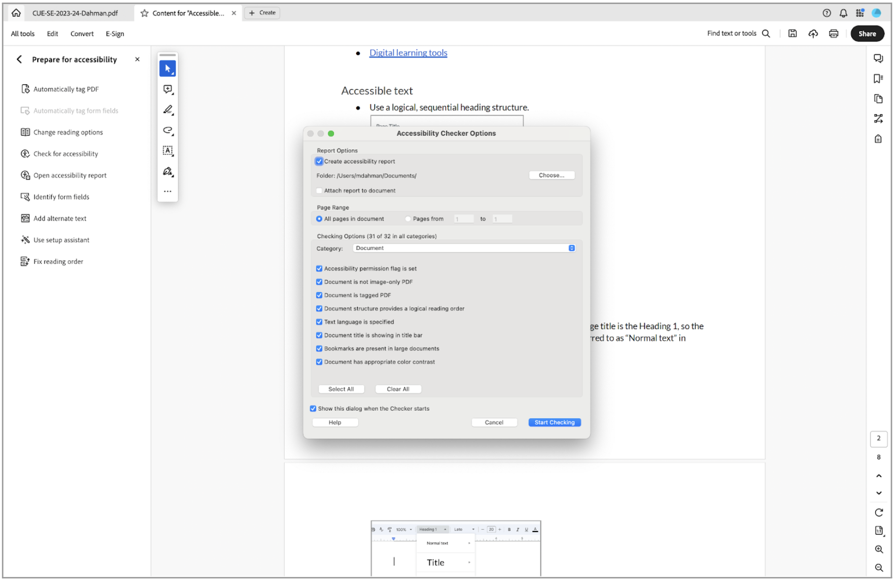Select the Highlight tool in the quick toolbar
The width and height of the screenshot is (894, 580).
coord(167,110)
